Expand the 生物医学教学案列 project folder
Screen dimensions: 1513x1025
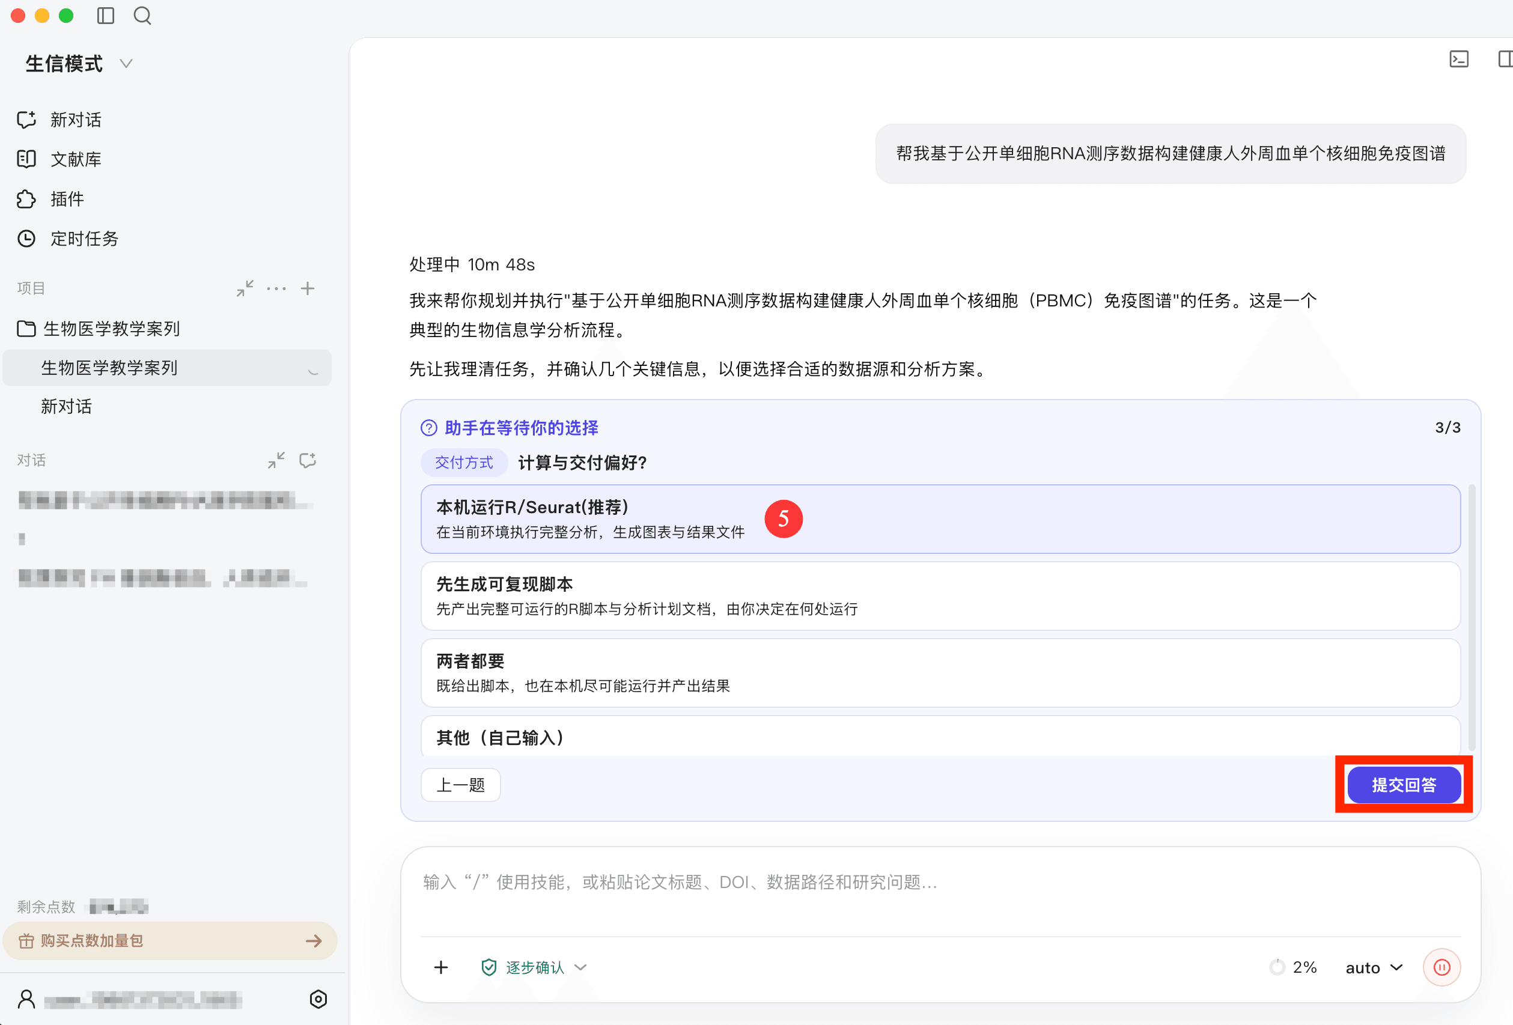pyautogui.click(x=99, y=329)
